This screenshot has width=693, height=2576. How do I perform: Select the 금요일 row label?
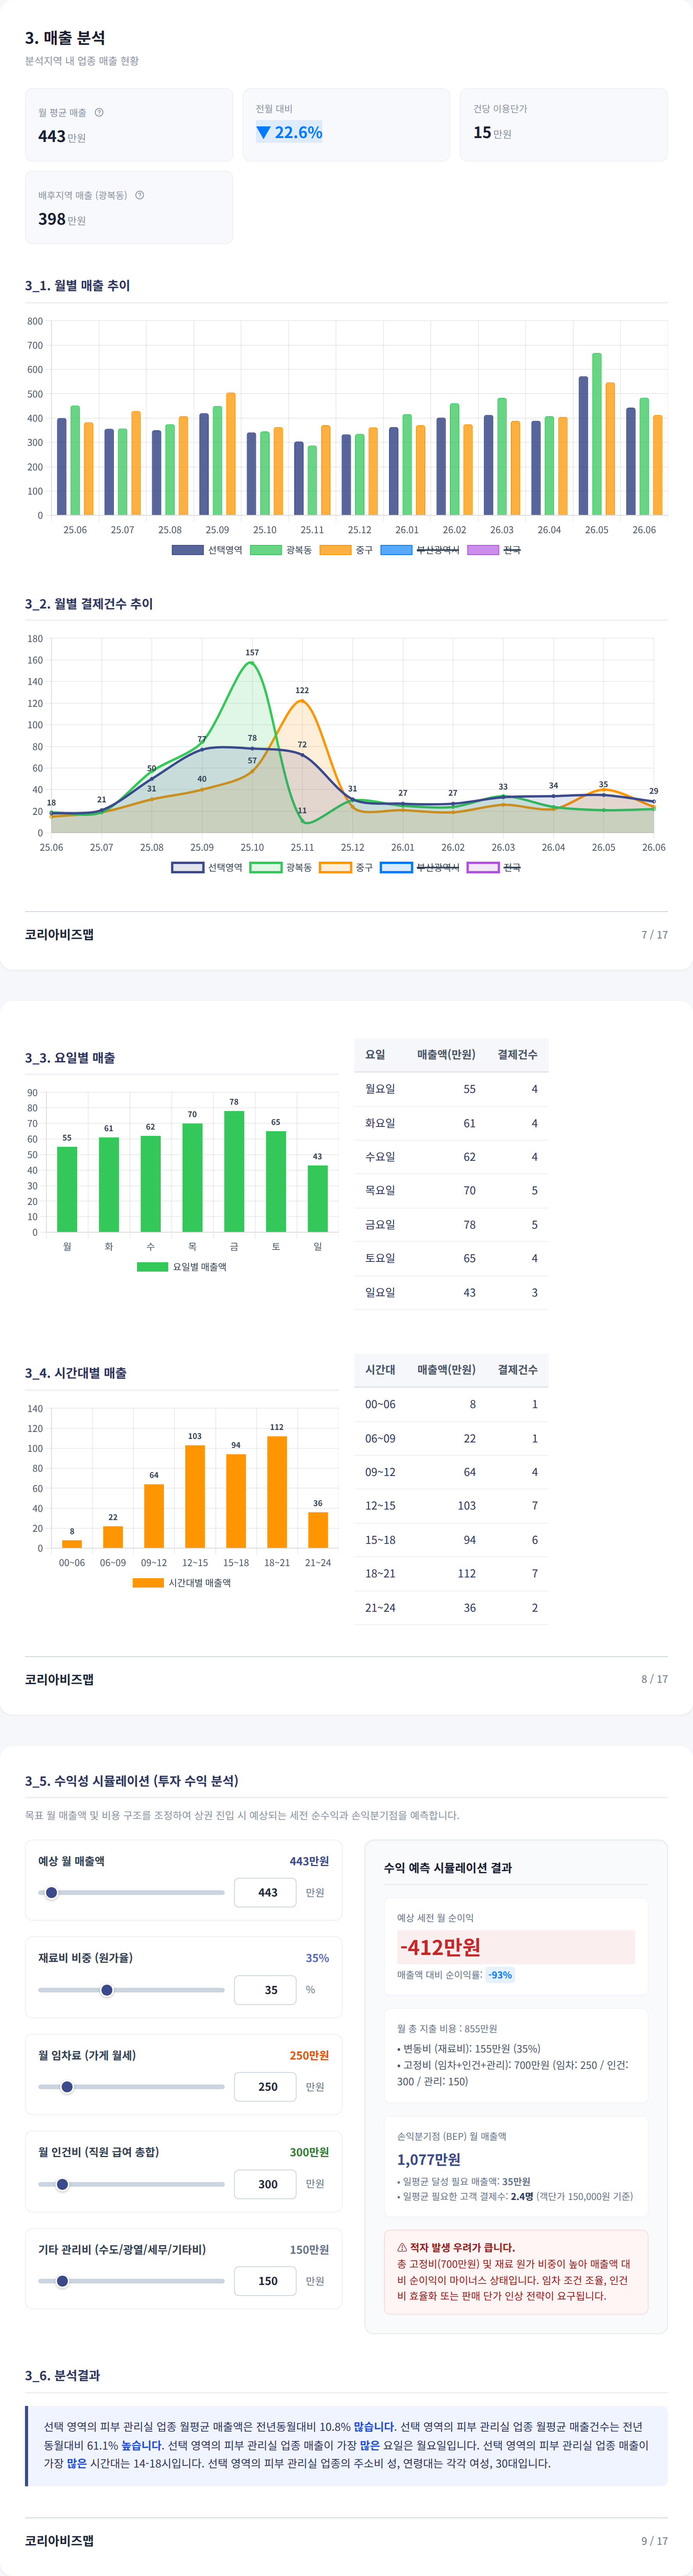point(380,1224)
